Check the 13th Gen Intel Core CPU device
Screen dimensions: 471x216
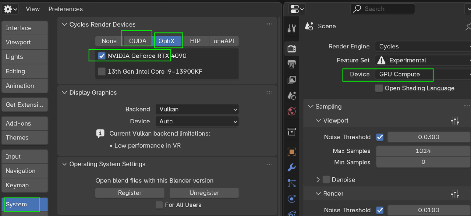pos(102,72)
